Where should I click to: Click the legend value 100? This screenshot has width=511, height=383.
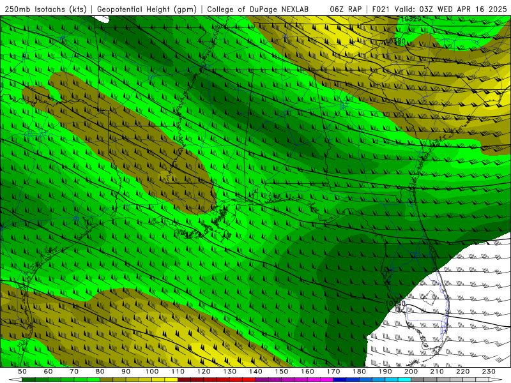152,372
